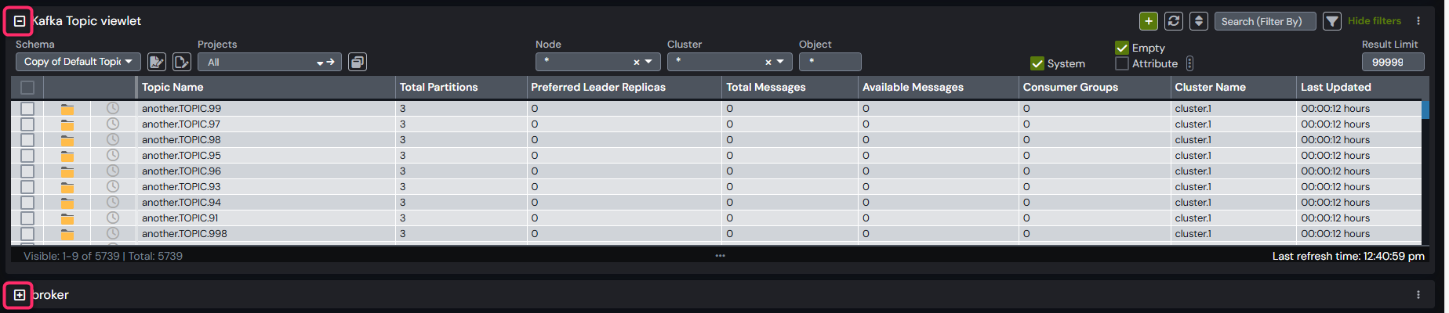Viewport: 1449px width, 313px height.
Task: Click folder icon of another.TOPIC.99 row
Action: [67, 110]
